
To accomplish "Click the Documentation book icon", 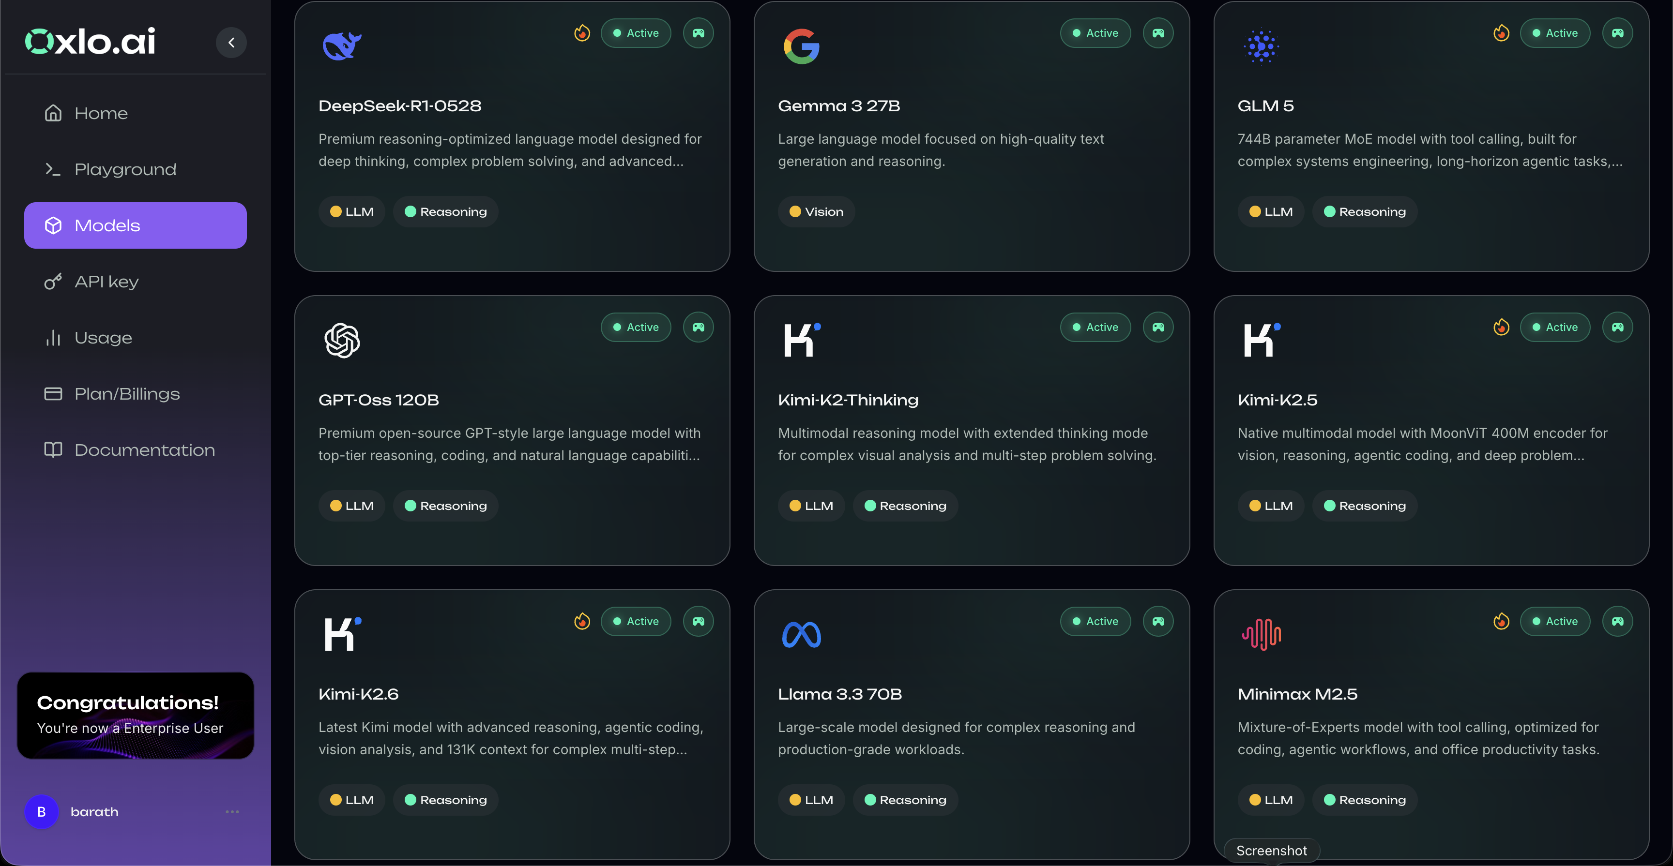I will (53, 450).
